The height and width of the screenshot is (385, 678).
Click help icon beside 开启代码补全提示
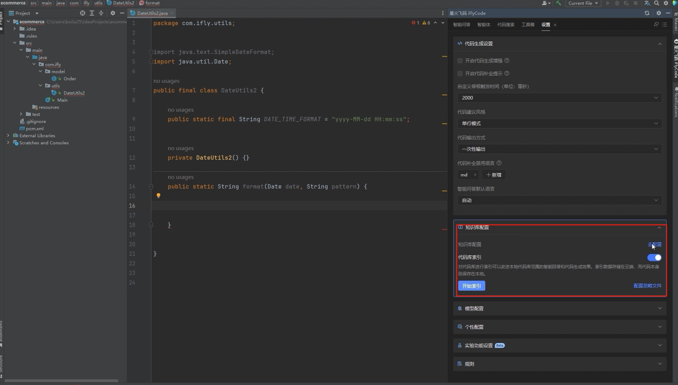(x=507, y=73)
